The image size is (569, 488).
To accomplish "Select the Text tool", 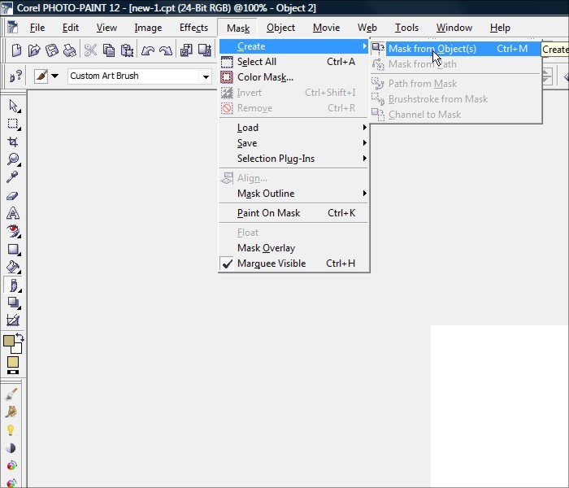I will point(13,213).
